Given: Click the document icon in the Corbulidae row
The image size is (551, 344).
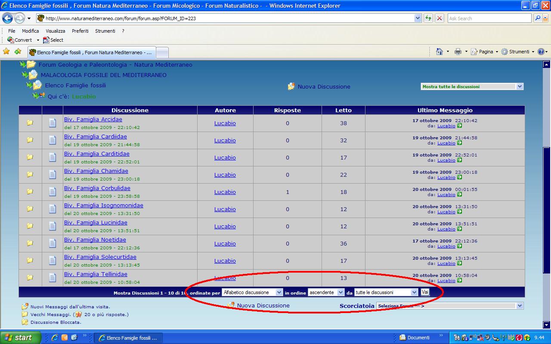Looking at the screenshot, I should 53,192.
